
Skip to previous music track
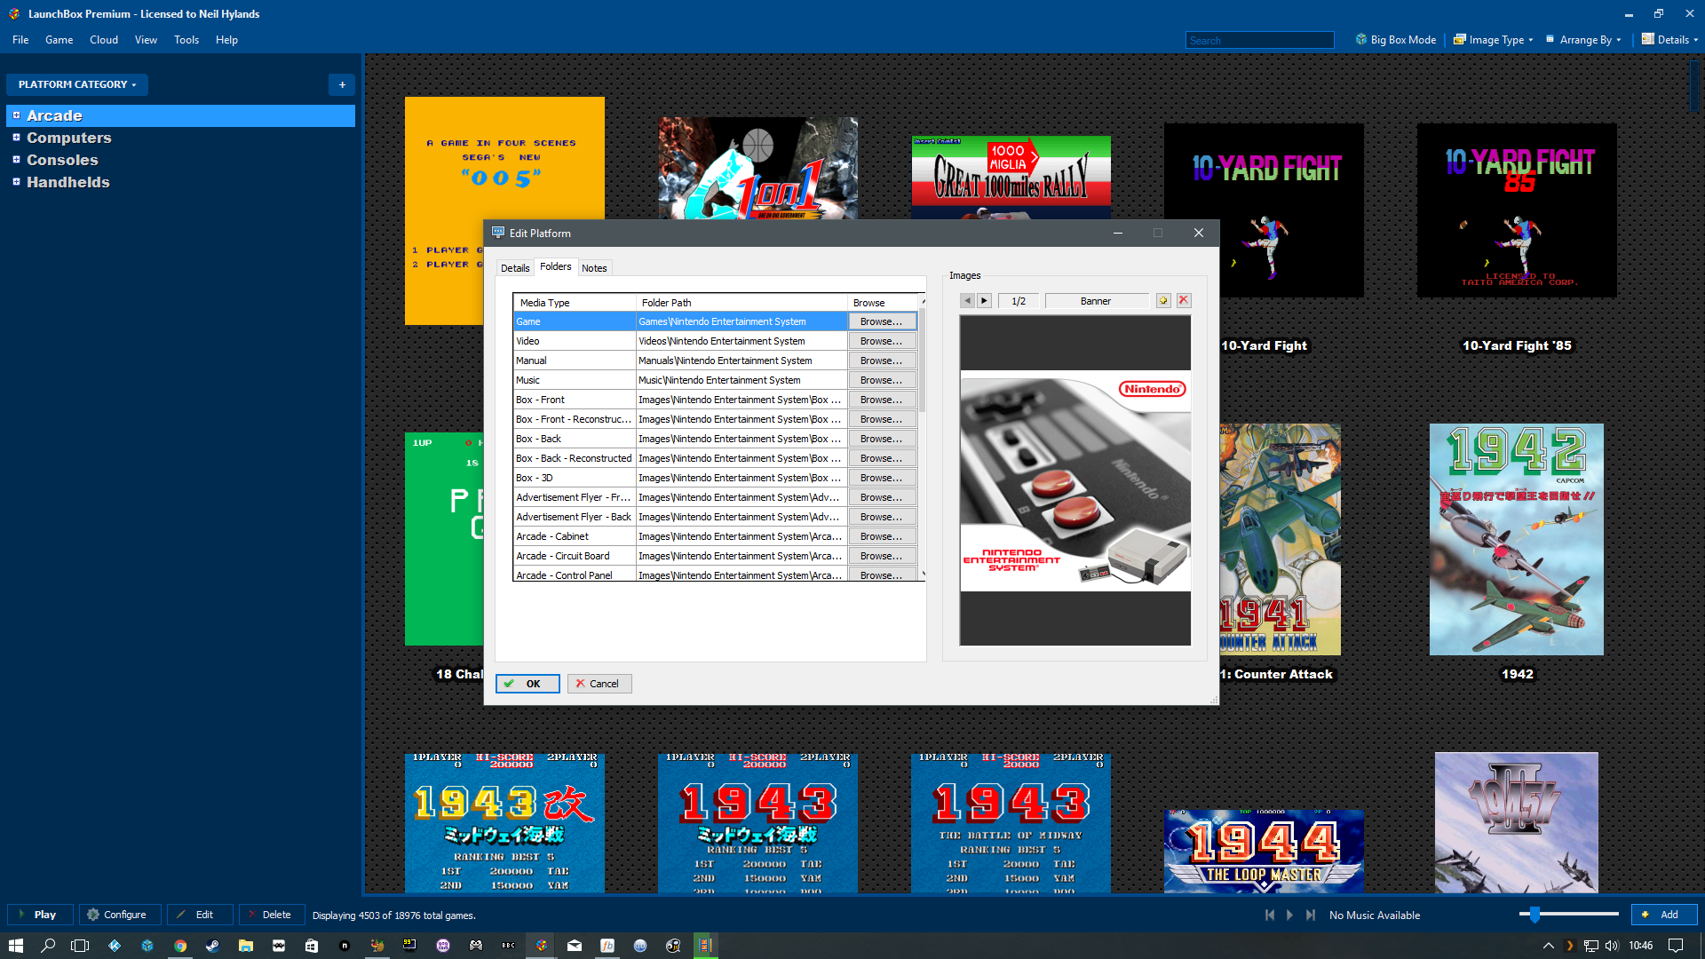pos(1269,915)
